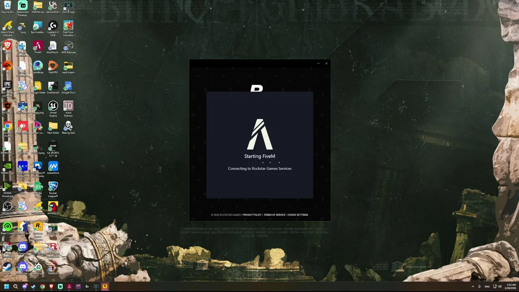Launch the EA app desktop shortcut

tap(7, 68)
